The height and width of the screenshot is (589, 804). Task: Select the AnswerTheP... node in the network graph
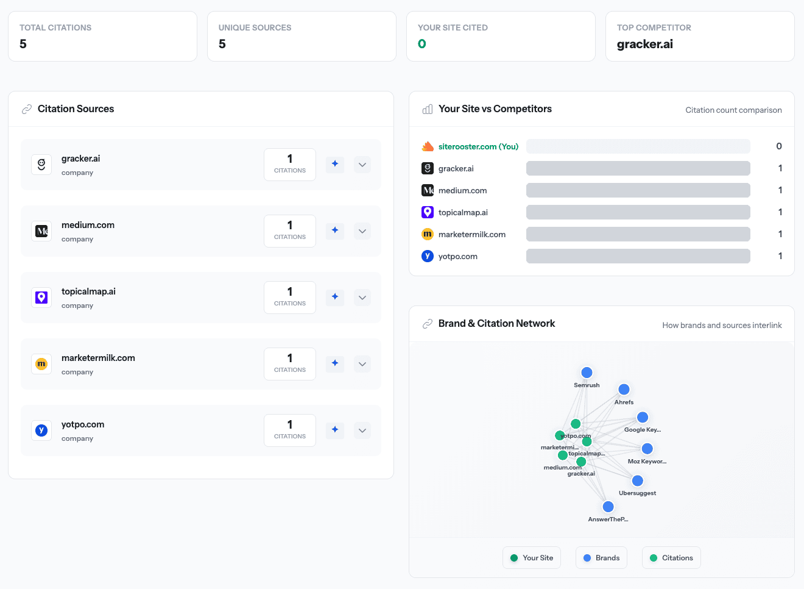pyautogui.click(x=608, y=507)
